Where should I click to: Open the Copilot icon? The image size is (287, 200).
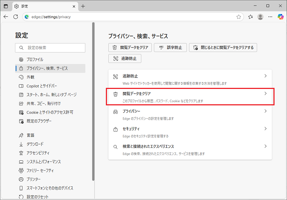(x=281, y=17)
